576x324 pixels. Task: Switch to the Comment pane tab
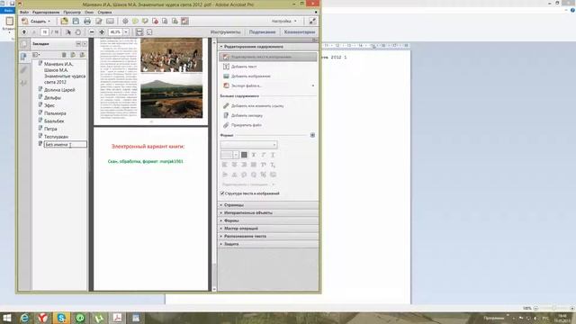pyautogui.click(x=300, y=32)
